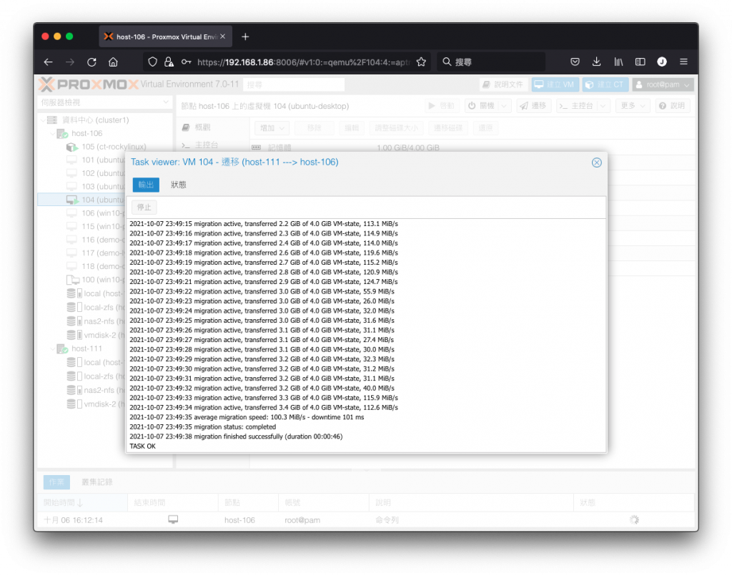Switch to the 叢集記錄 cluster log tab
Image resolution: width=732 pixels, height=576 pixels.
97,482
